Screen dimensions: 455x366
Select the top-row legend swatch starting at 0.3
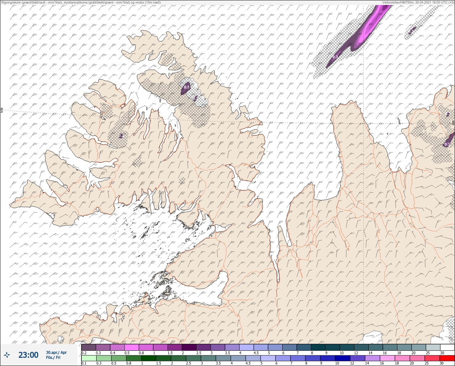click(x=103, y=347)
